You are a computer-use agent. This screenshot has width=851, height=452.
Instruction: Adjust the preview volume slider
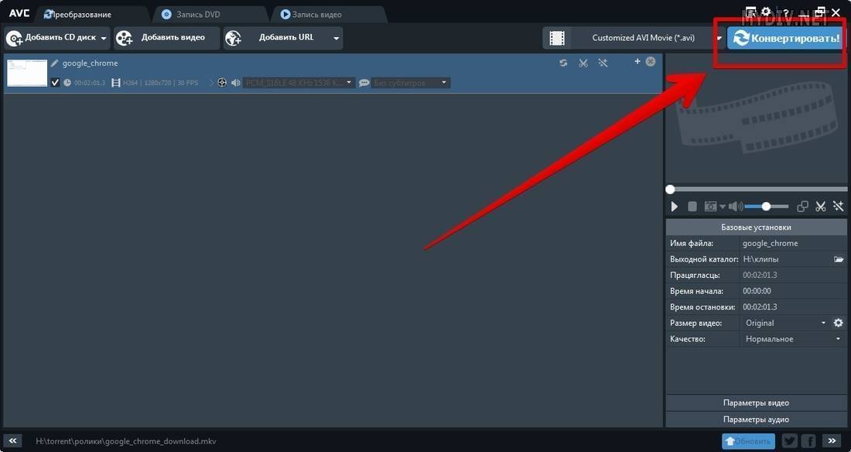pos(767,207)
